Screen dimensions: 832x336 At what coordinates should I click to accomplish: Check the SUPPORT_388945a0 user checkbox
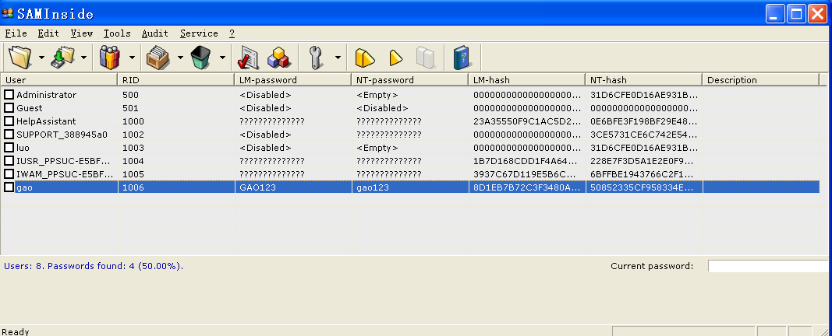(x=9, y=135)
